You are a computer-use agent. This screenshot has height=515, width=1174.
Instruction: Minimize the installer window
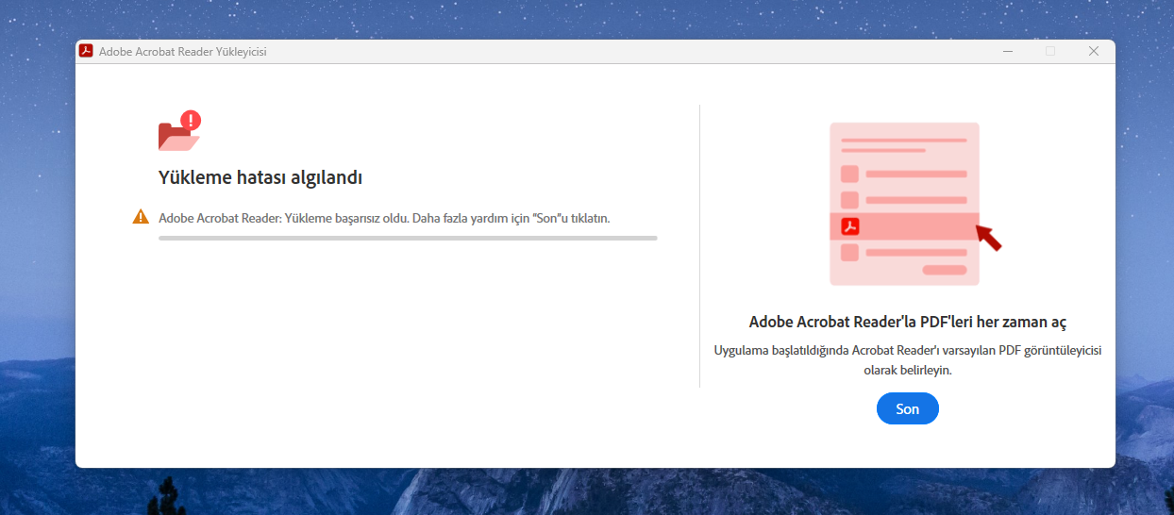point(1007,51)
